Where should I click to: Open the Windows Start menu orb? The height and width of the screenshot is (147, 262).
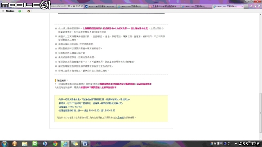(5, 144)
